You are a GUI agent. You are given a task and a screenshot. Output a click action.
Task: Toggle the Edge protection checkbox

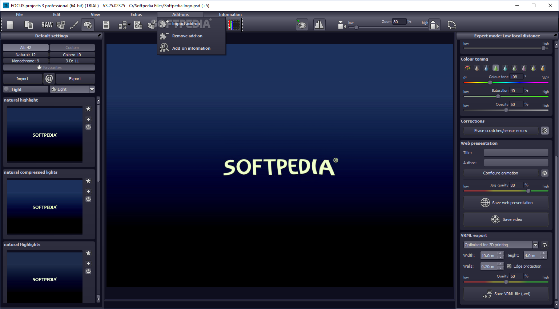click(509, 266)
